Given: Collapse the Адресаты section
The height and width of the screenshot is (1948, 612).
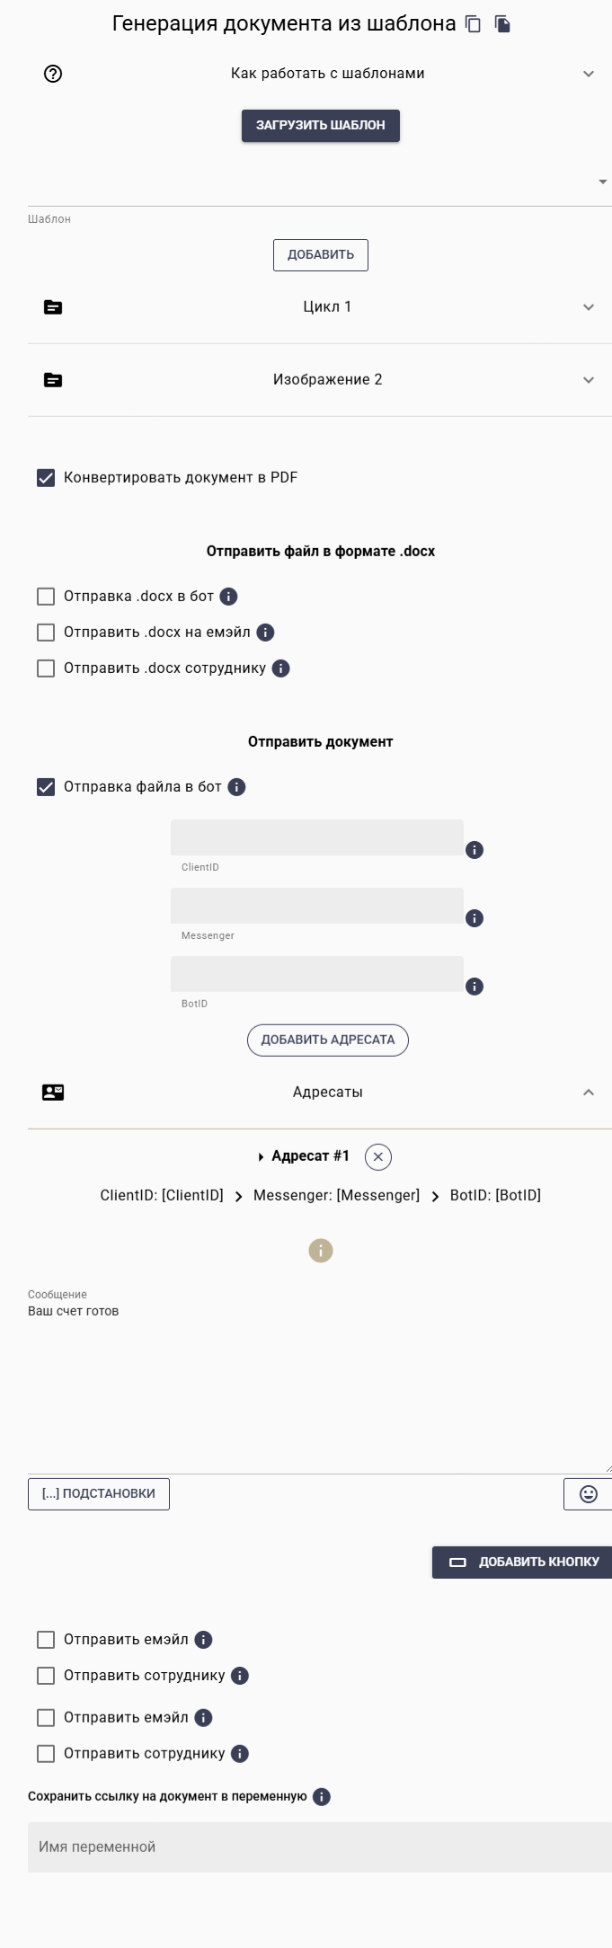Looking at the screenshot, I should 589,1092.
